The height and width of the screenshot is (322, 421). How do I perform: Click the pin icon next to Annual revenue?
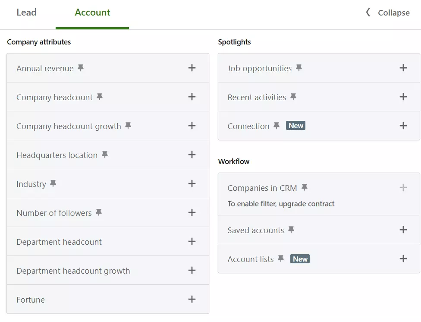[82, 67]
